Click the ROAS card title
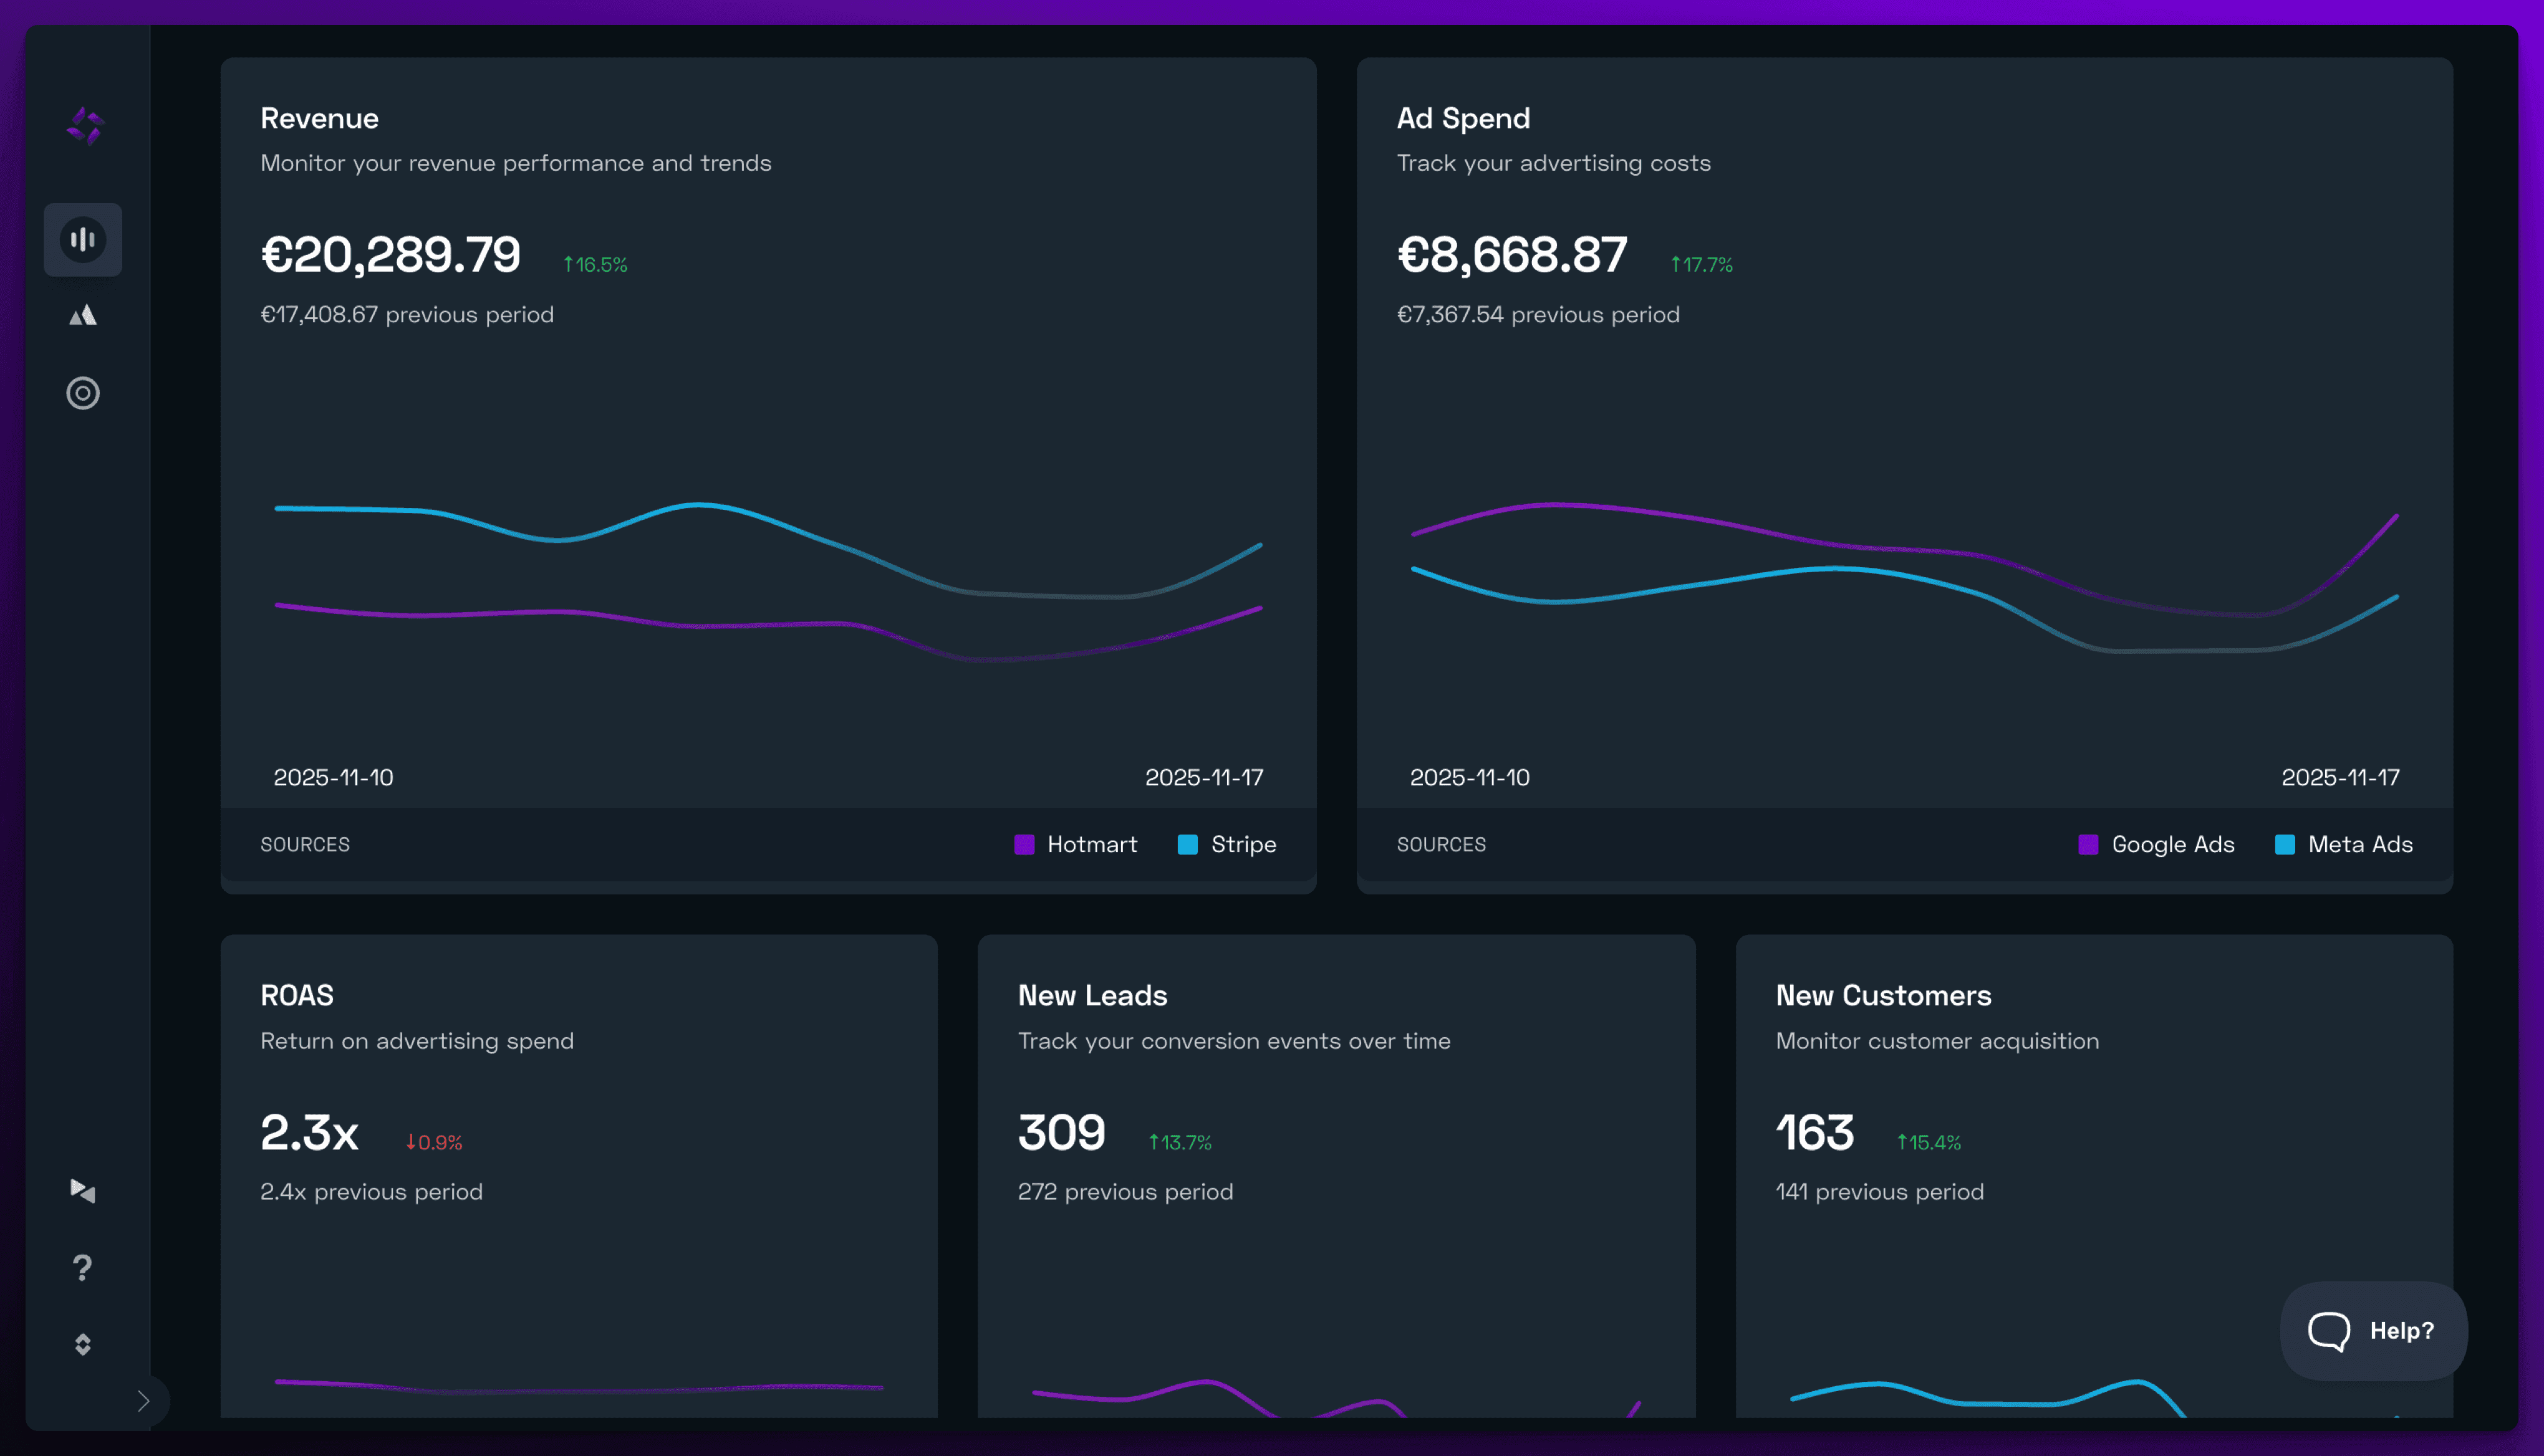 click(296, 995)
